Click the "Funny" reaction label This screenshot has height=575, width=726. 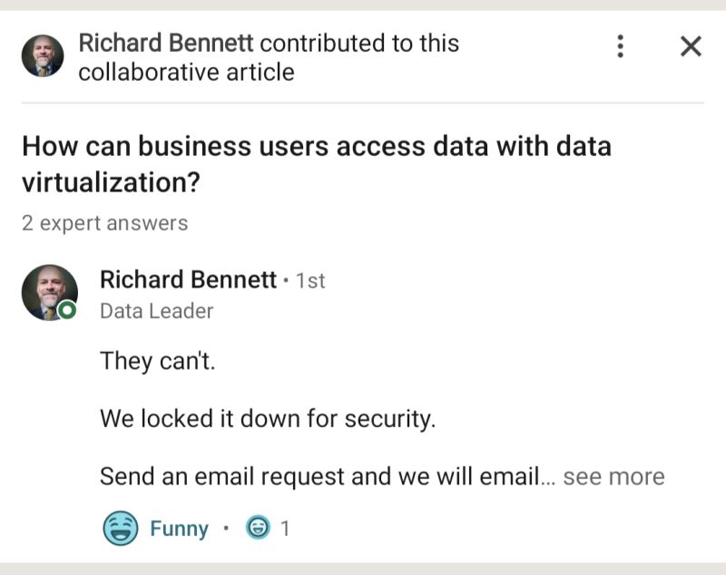[179, 529]
